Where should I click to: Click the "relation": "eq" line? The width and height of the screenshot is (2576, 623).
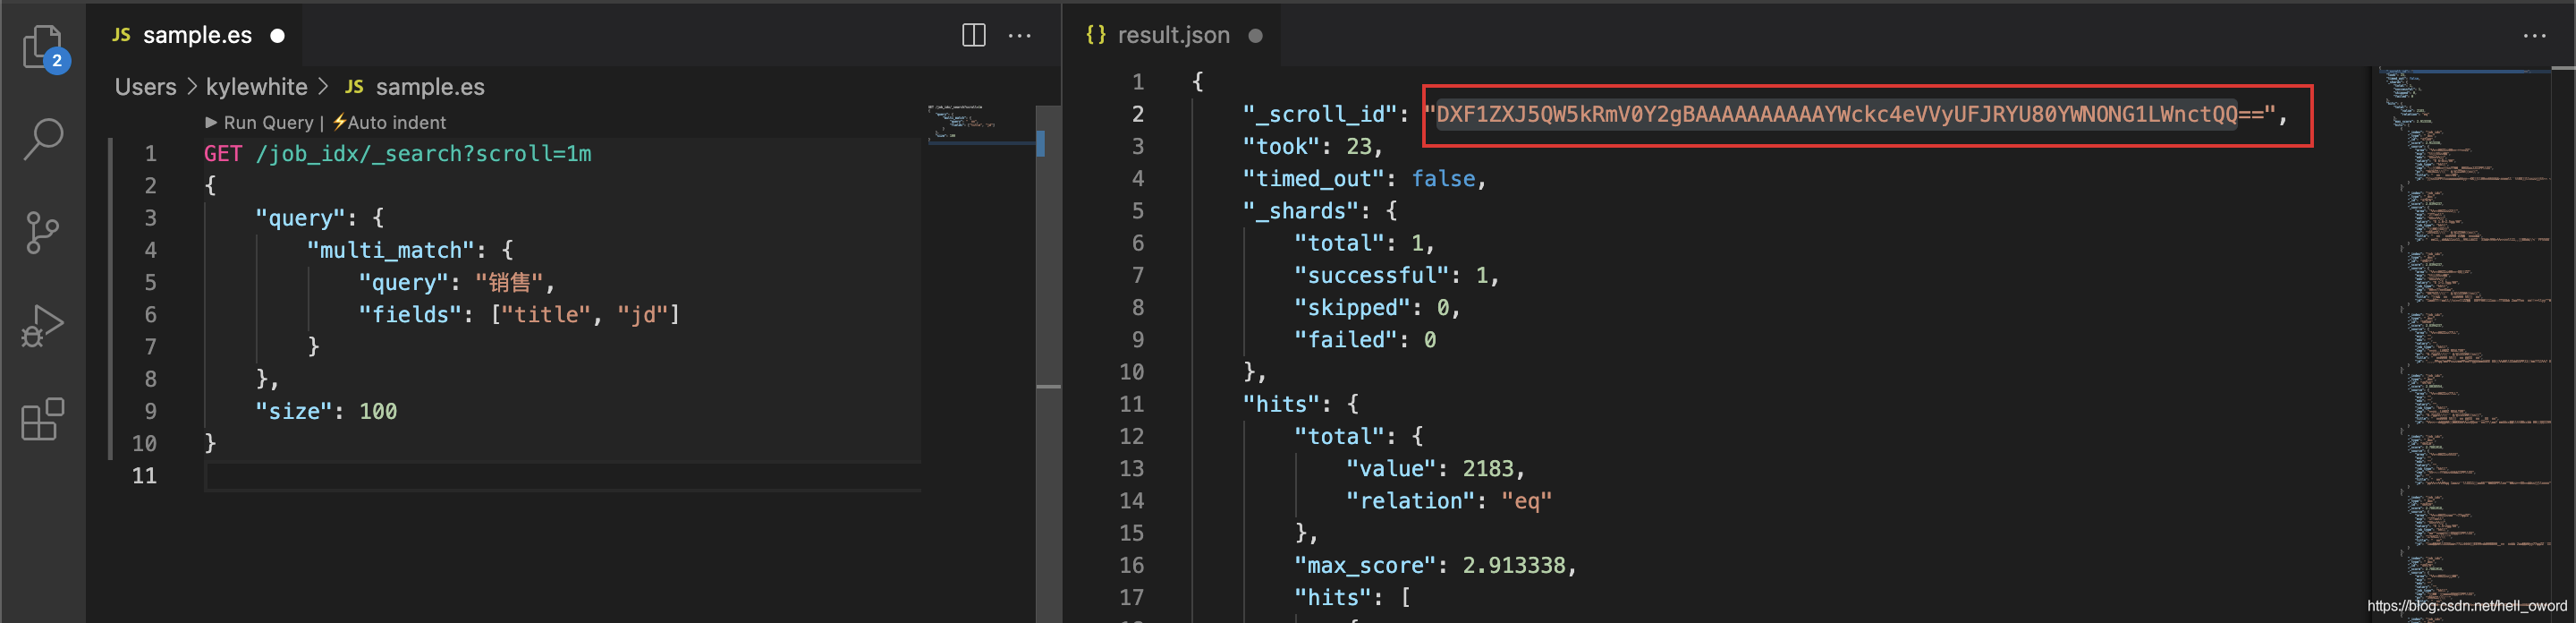[x=1448, y=501]
